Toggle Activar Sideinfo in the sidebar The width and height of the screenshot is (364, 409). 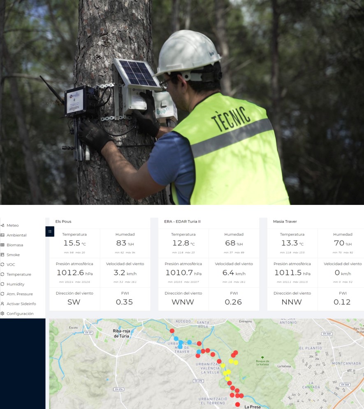tap(21, 304)
